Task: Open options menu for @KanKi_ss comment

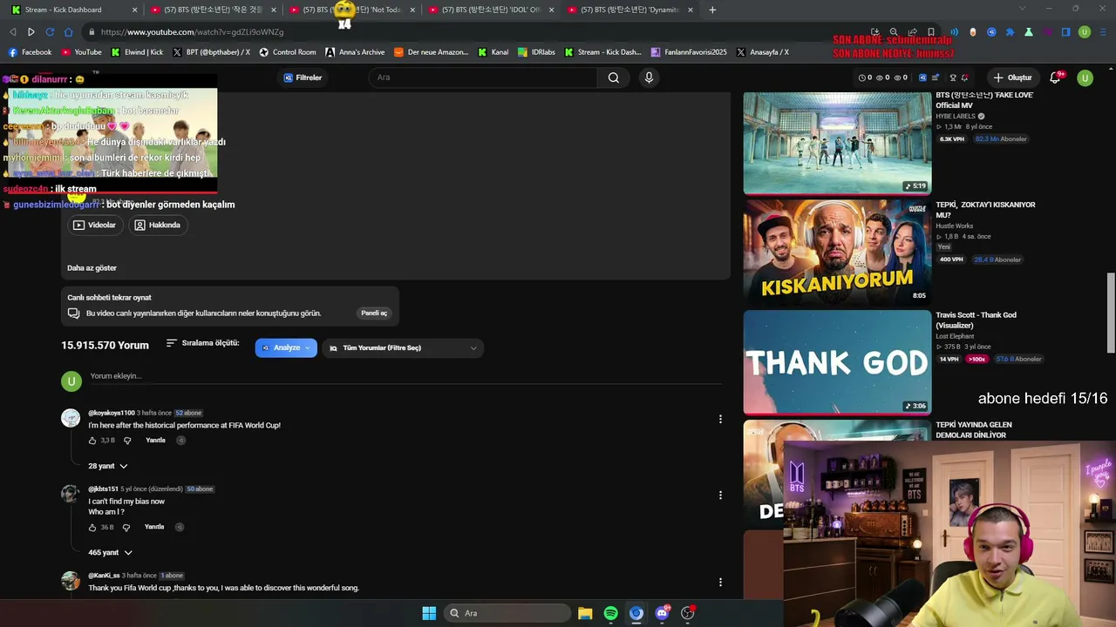Action: 720,583
